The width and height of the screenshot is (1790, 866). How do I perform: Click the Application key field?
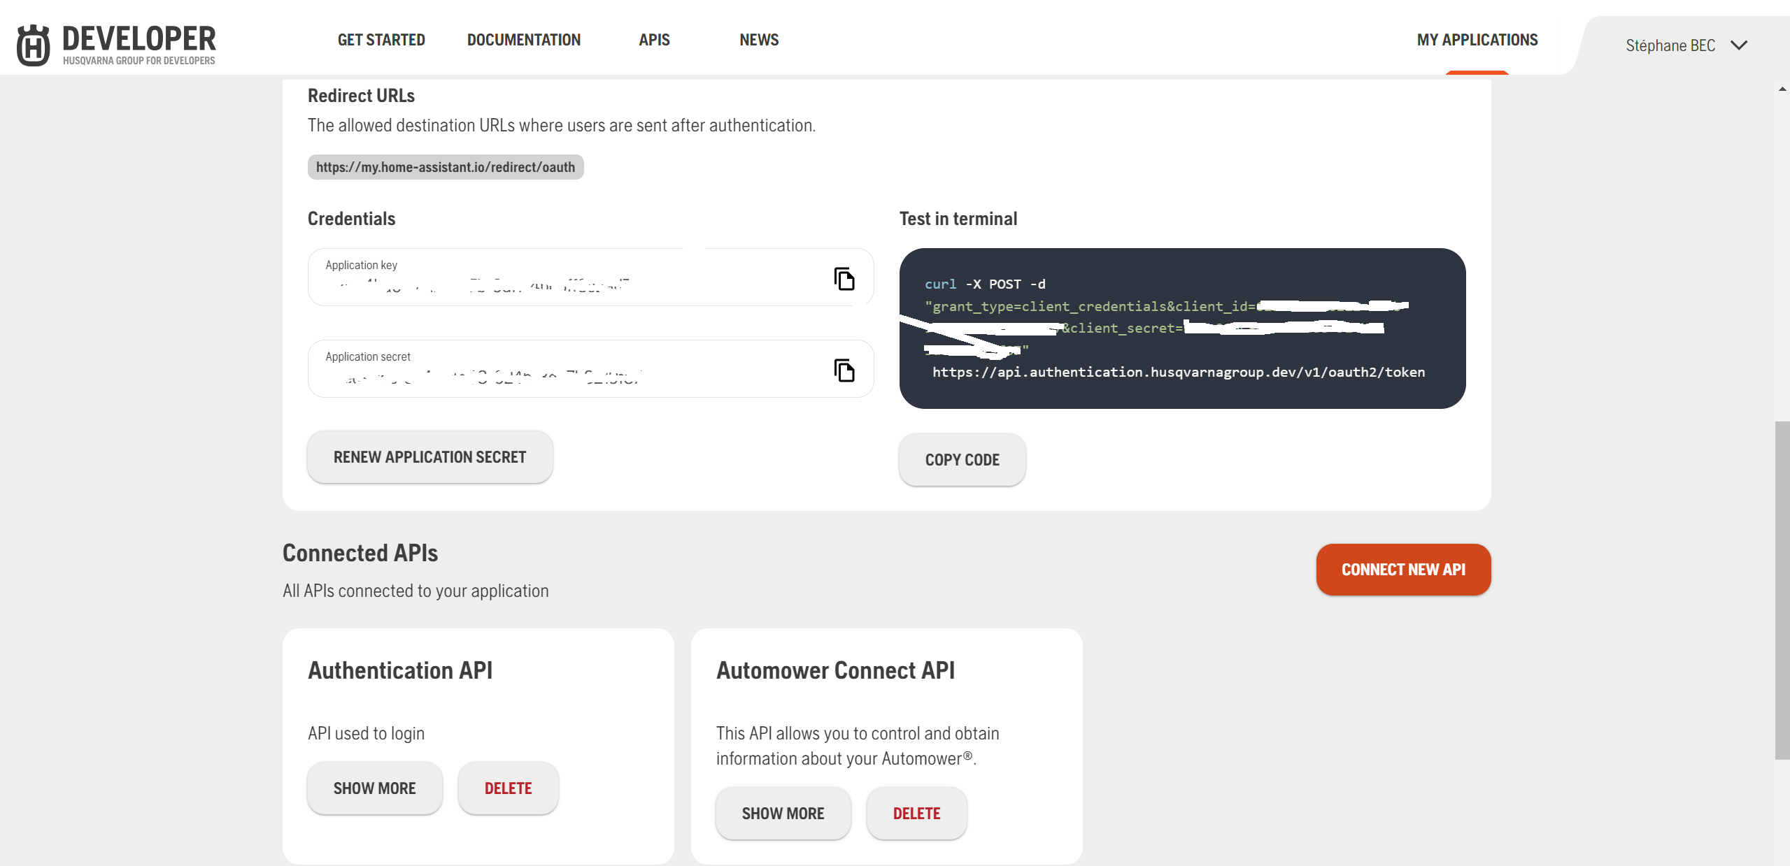pyautogui.click(x=591, y=277)
